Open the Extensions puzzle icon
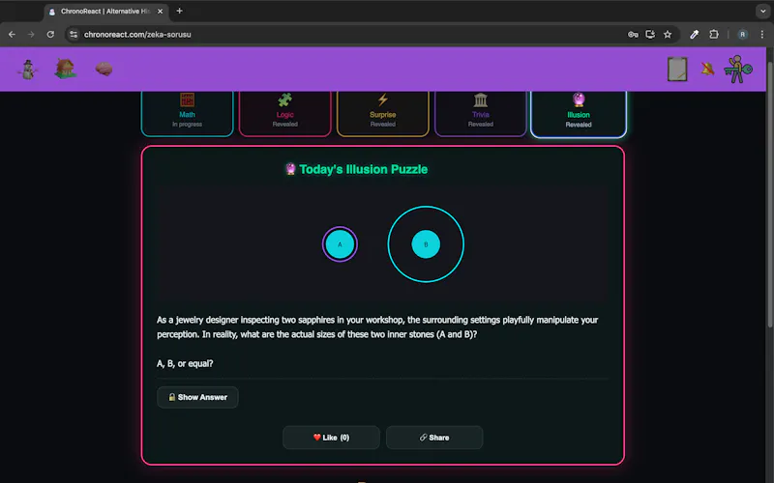 [x=714, y=35]
